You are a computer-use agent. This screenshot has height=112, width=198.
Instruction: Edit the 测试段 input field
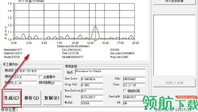point(38,71)
